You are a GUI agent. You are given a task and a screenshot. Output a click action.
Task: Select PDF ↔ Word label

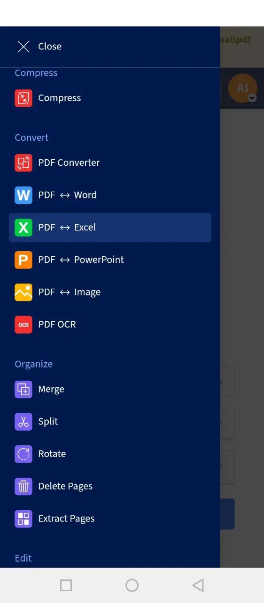(x=68, y=195)
